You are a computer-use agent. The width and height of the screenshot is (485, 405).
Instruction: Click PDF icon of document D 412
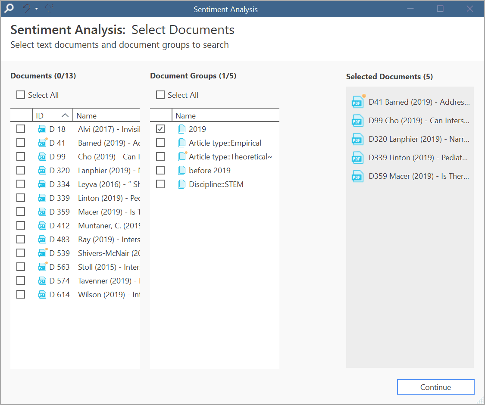coord(42,226)
